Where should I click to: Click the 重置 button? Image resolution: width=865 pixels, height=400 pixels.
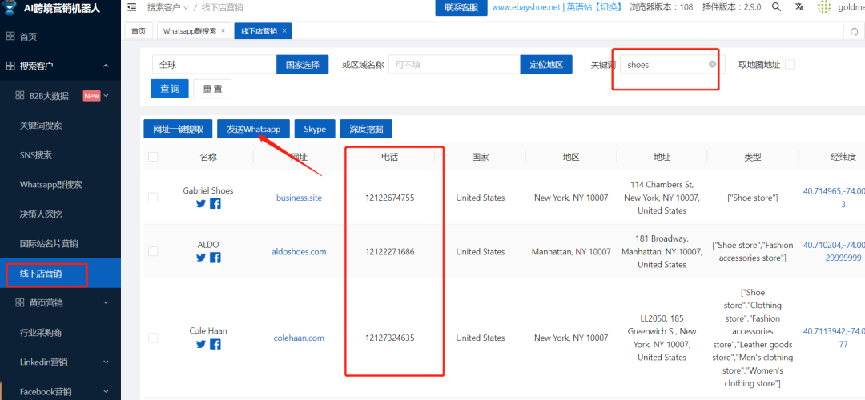(212, 89)
